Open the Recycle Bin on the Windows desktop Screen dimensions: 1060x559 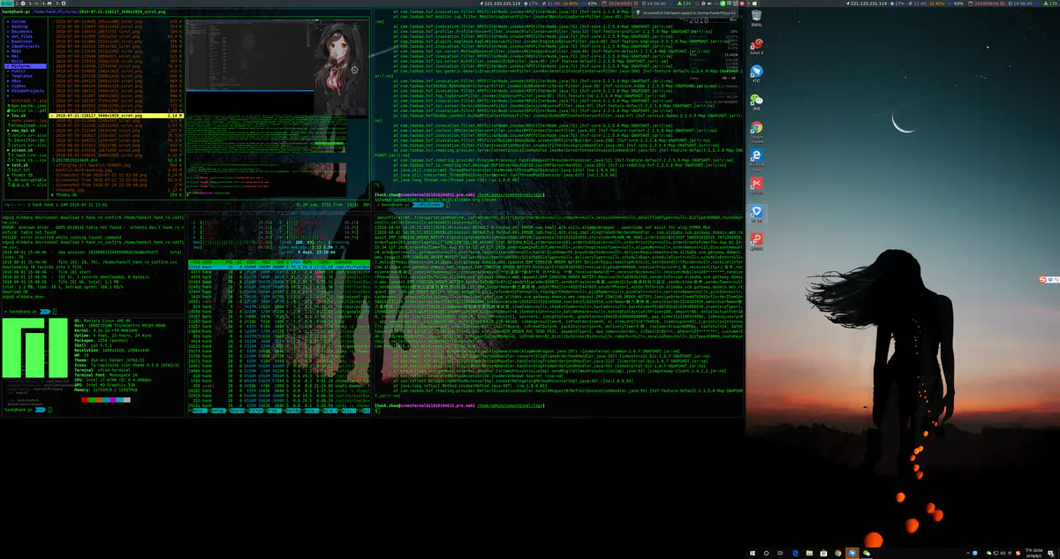click(755, 17)
